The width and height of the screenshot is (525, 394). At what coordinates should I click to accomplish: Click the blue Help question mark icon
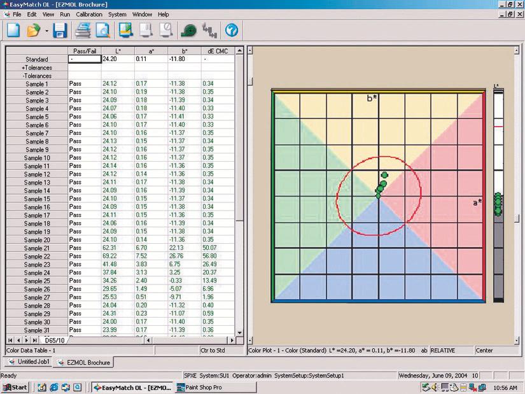(x=232, y=30)
